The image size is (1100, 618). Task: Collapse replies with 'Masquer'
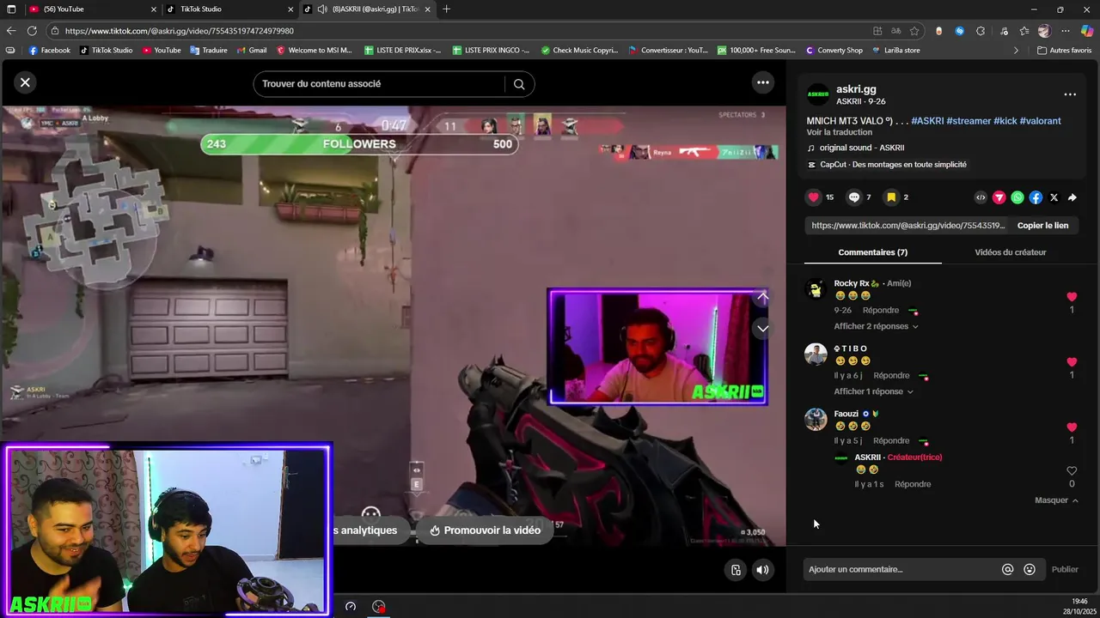(1056, 500)
